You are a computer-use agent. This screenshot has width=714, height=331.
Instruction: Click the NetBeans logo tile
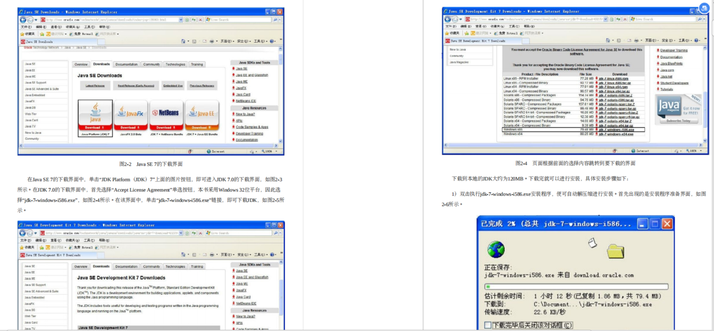tap(166, 115)
